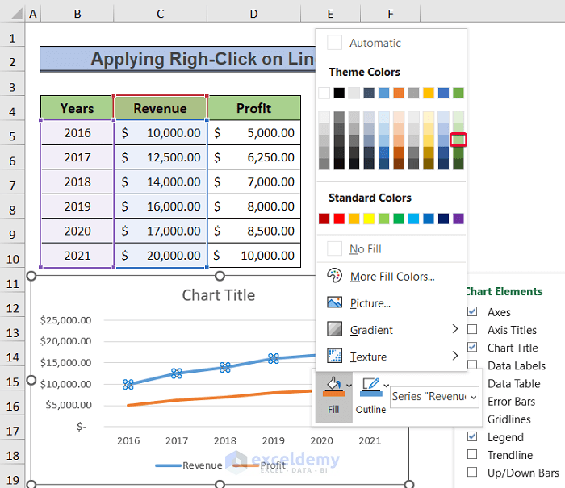Screen dimensions: 565x488
Task: Click the Select All corner triangle
Action: [x=16, y=14]
